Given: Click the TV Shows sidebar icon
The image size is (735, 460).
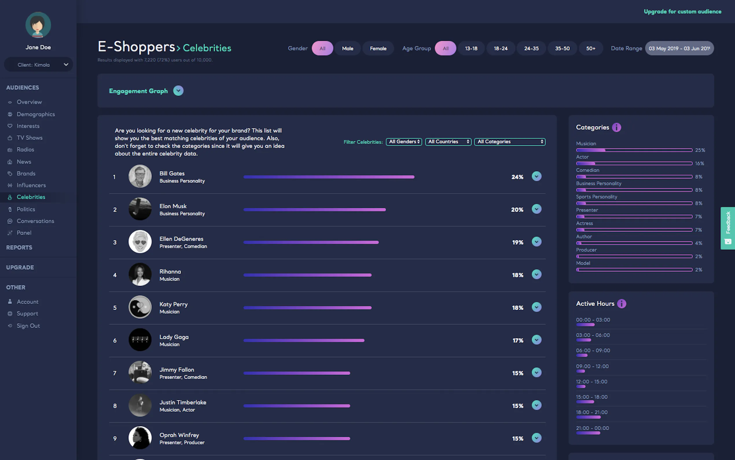Looking at the screenshot, I should (x=10, y=138).
